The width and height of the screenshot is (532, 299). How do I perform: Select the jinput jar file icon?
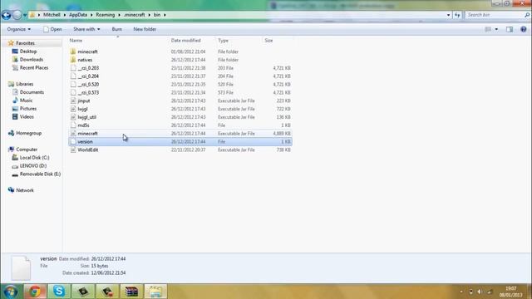point(73,100)
